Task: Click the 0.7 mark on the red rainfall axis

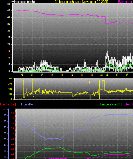Action: [x=13, y=134]
